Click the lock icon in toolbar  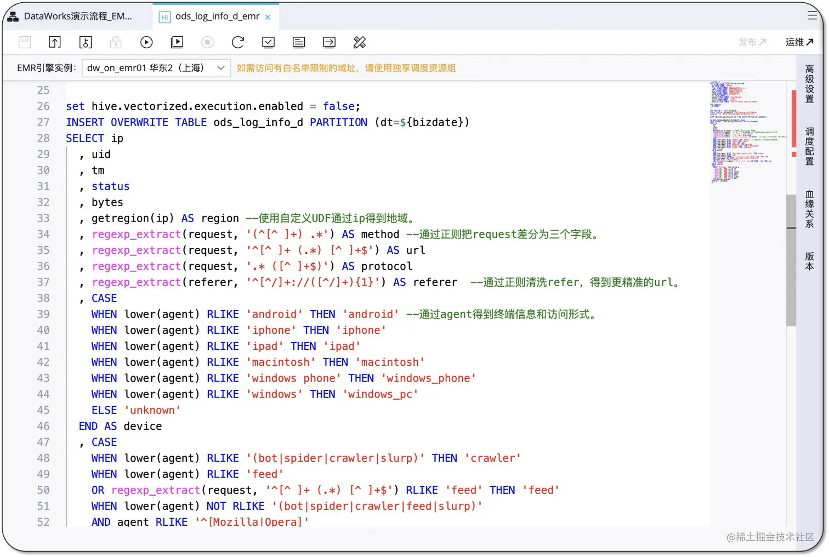click(116, 42)
